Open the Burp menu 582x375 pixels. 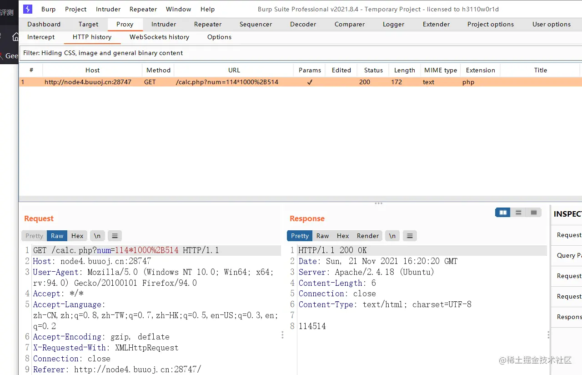coord(49,9)
